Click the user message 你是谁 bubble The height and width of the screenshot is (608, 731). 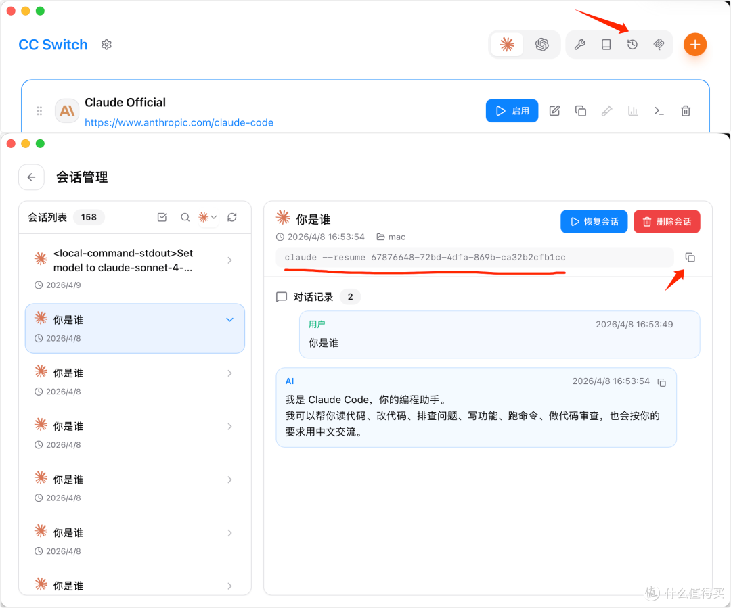500,335
